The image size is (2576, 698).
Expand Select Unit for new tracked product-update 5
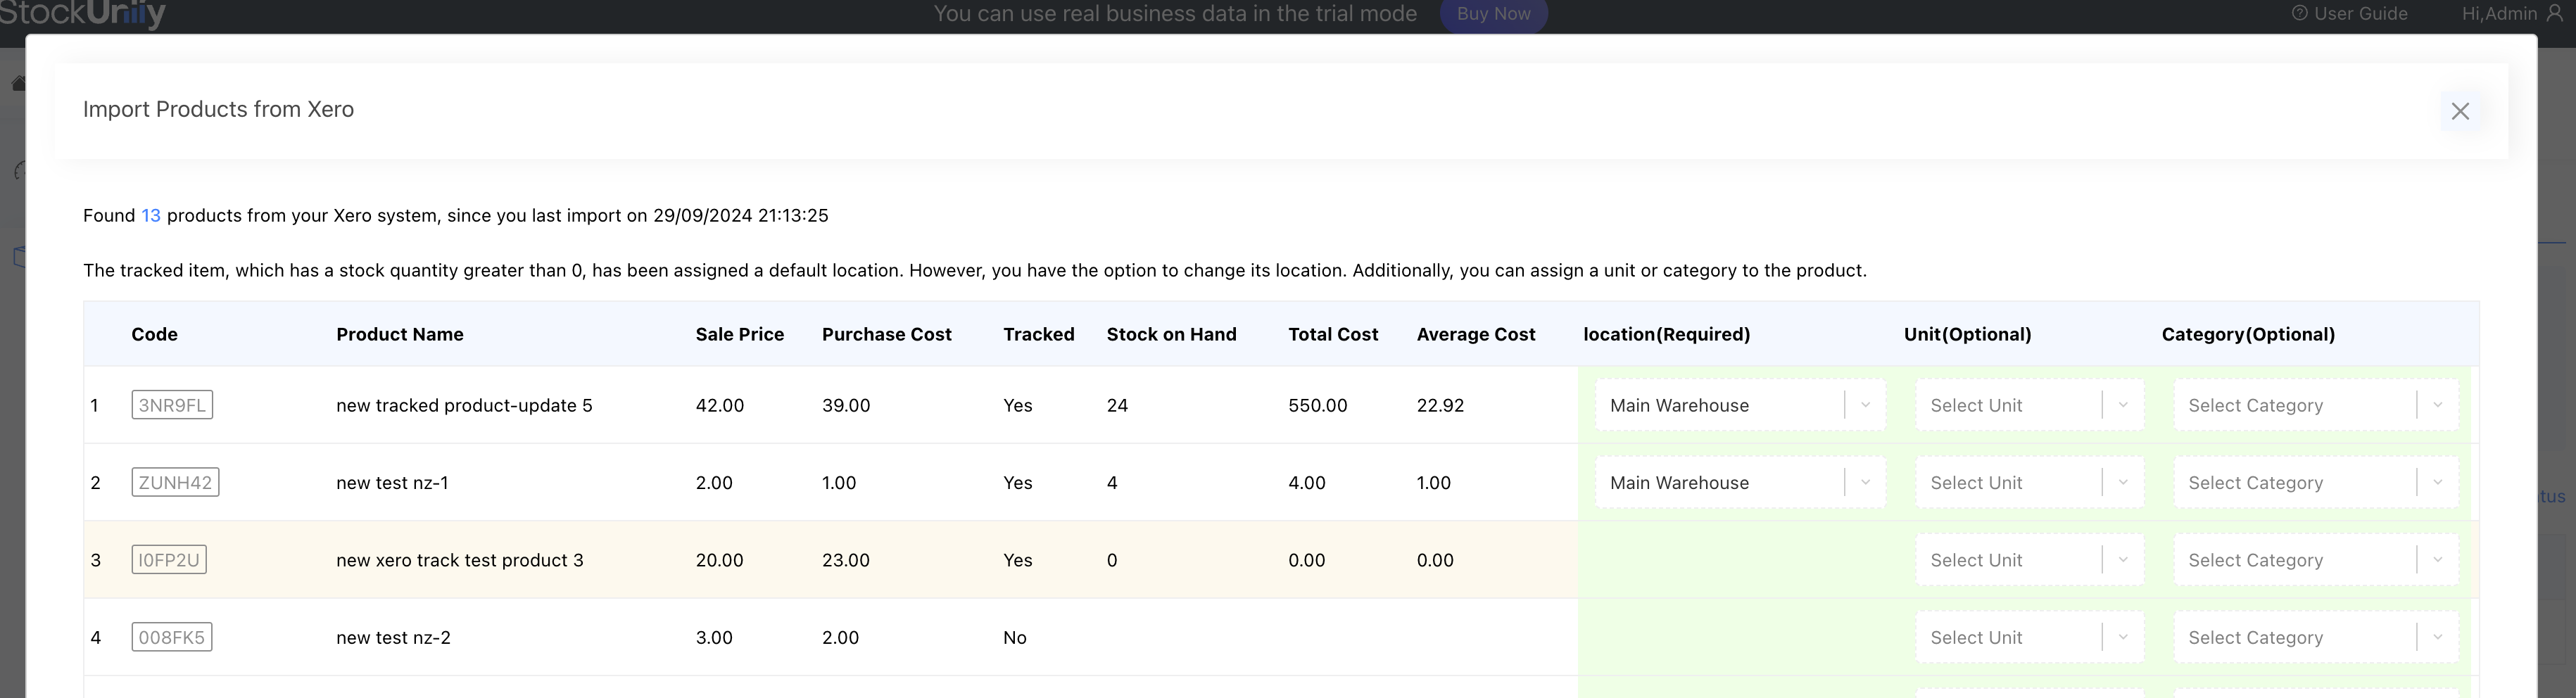point(2028,405)
